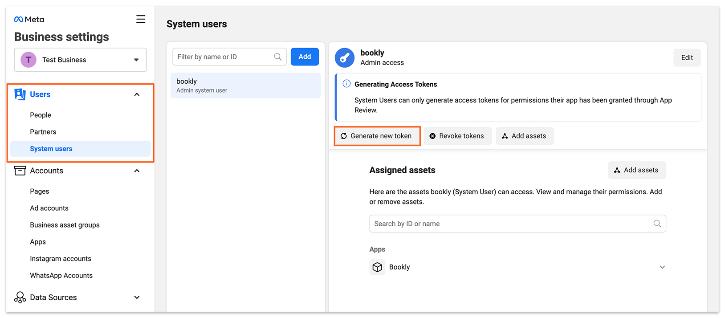The image size is (725, 318).
Task: Click the Test Business avatar icon
Action: click(x=29, y=60)
